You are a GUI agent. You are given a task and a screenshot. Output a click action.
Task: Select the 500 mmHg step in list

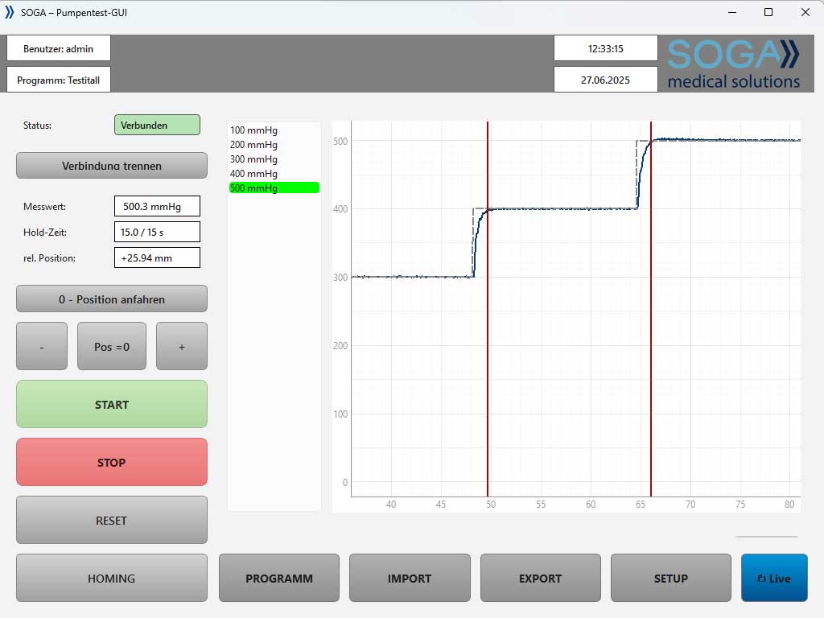click(274, 188)
